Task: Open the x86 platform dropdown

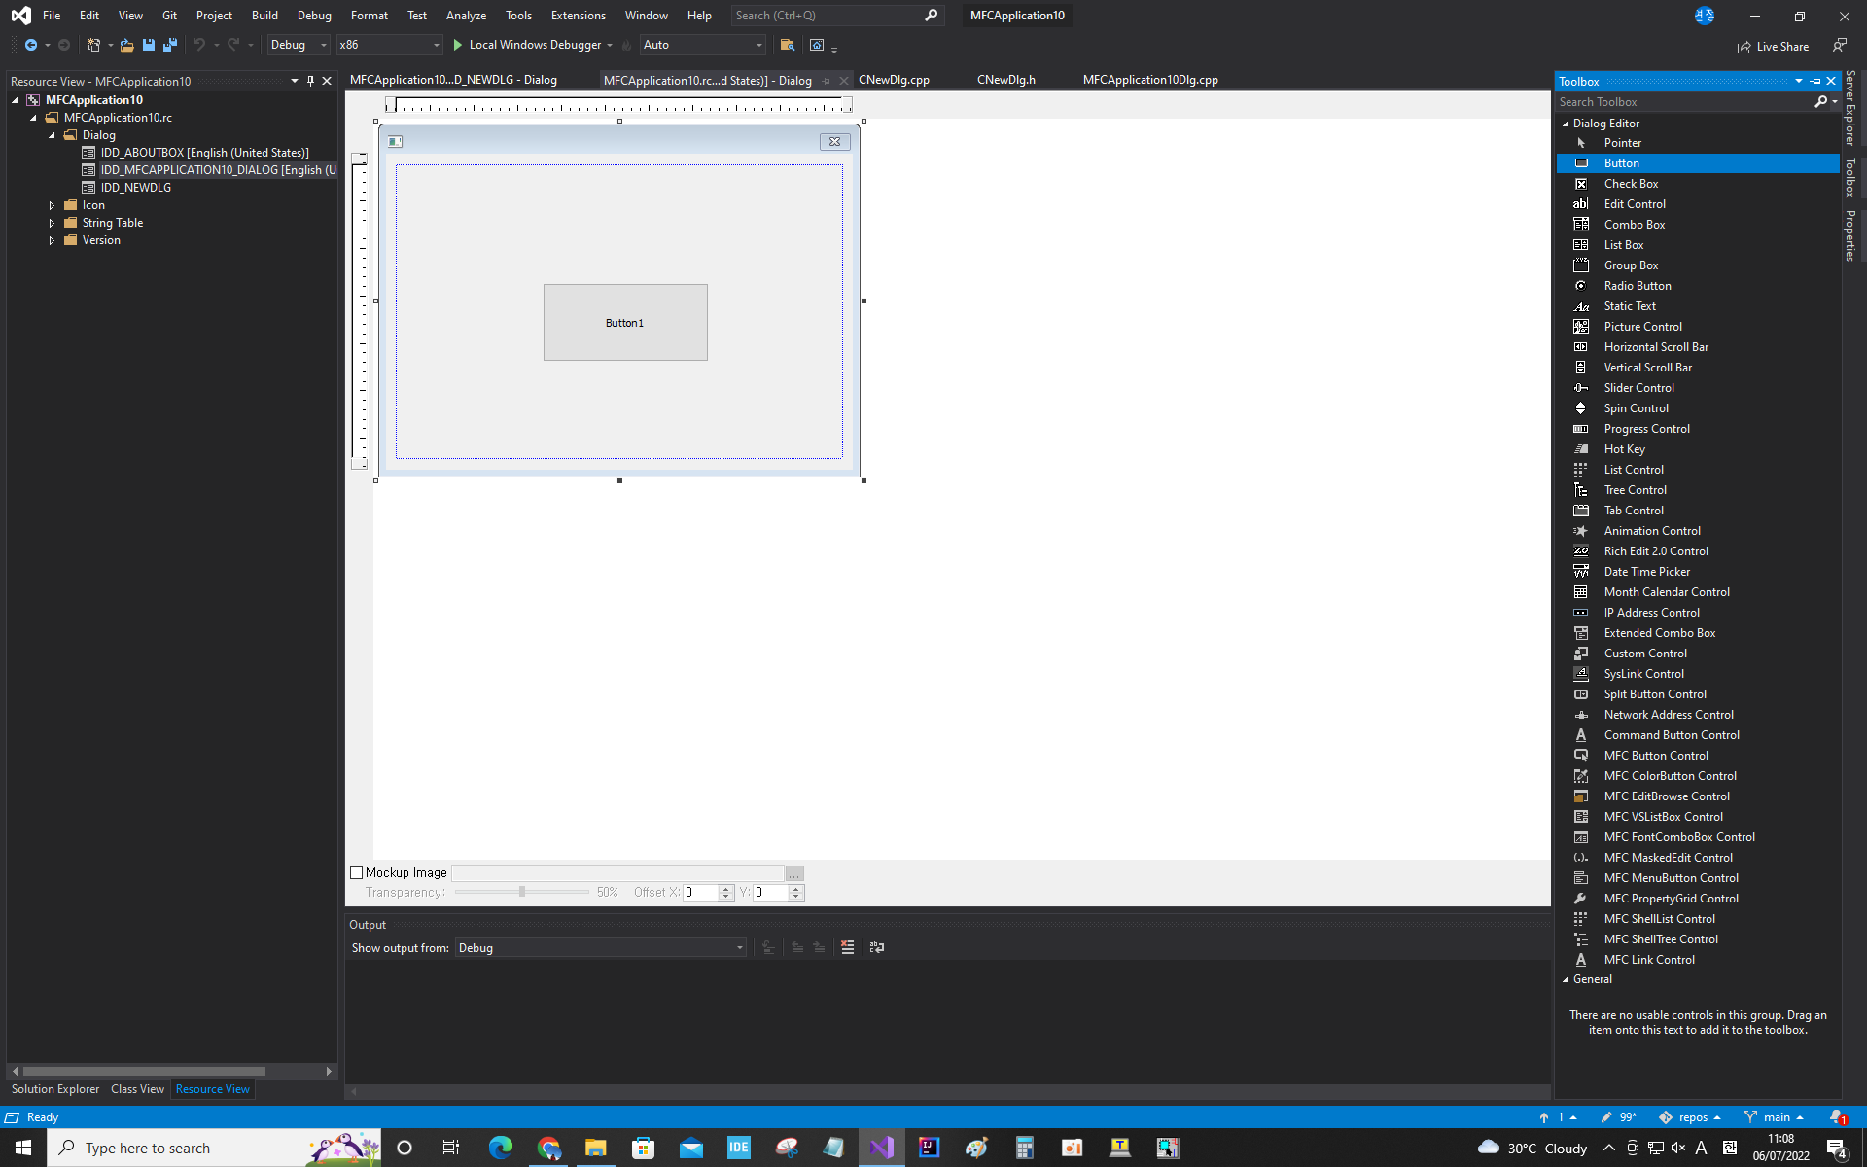Action: click(389, 45)
